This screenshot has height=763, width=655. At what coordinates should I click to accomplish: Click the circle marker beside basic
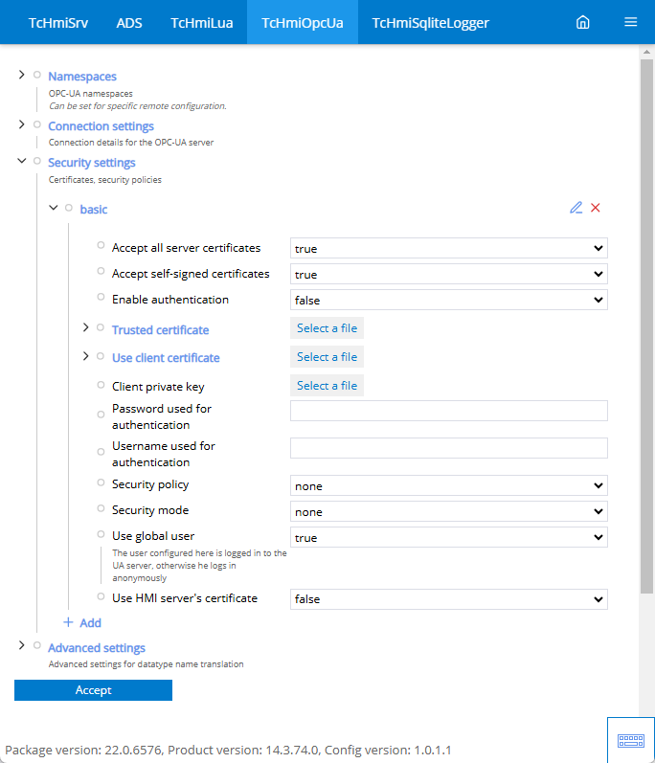[x=69, y=208]
